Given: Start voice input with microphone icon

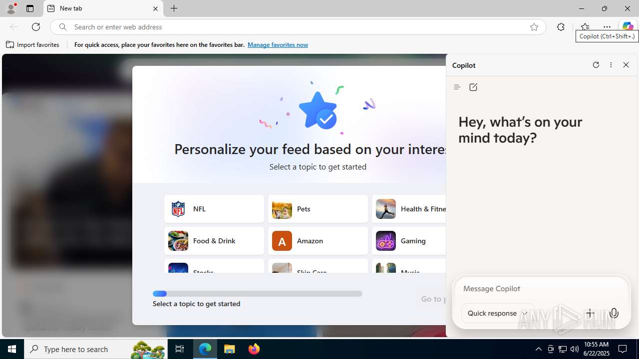Looking at the screenshot, I should 614,313.
